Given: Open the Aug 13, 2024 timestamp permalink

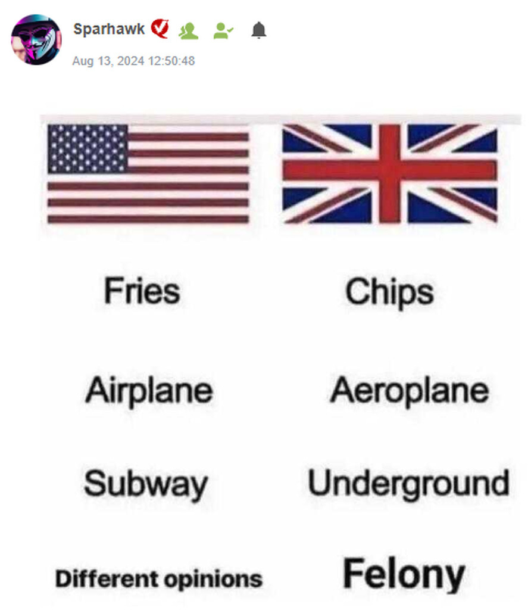Looking at the screenshot, I should [x=133, y=61].
